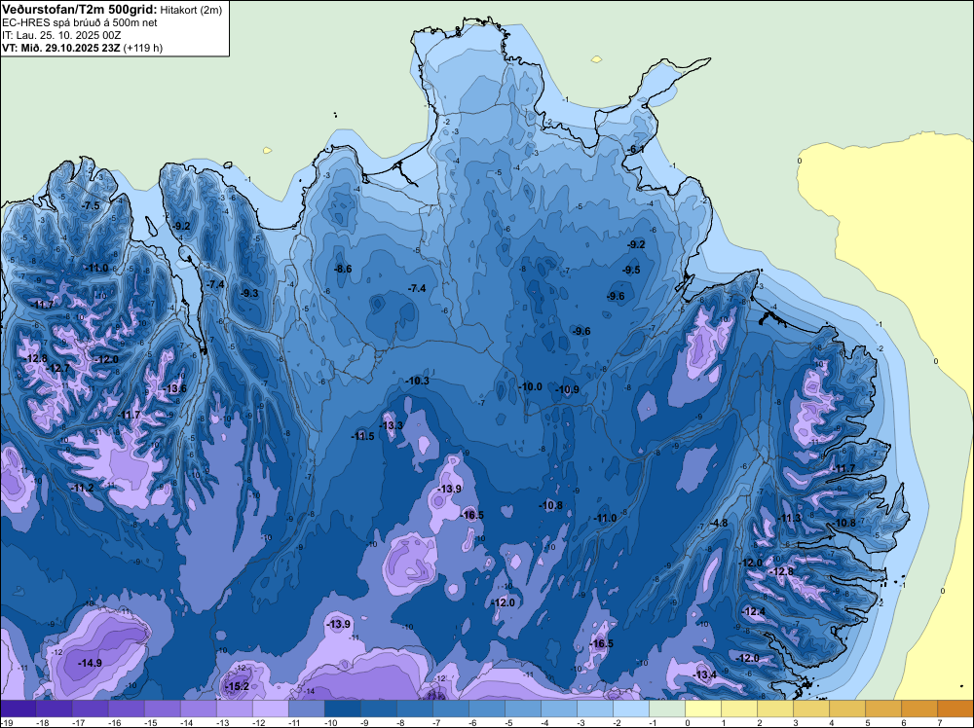Click the -11.3 temperature value
974x728 pixels.
coord(790,518)
